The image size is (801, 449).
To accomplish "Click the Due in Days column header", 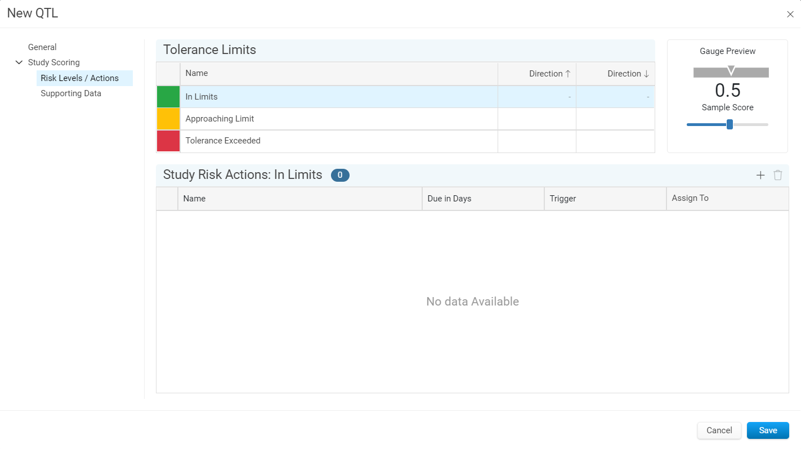I will (483, 199).
